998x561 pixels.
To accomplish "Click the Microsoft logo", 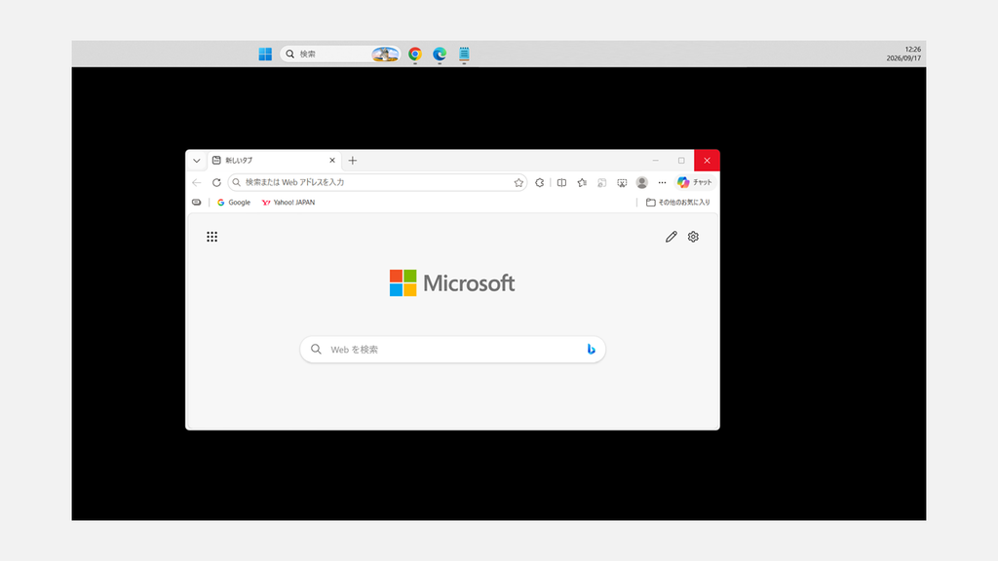I will pos(452,283).
